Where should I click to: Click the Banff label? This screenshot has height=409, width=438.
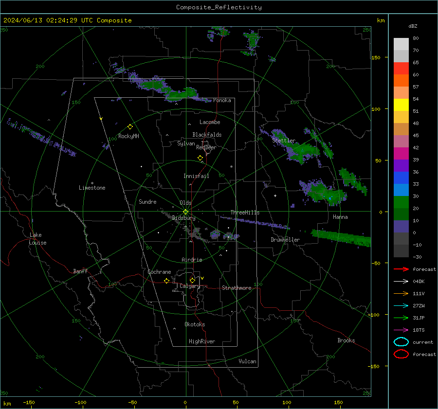pos(80,271)
